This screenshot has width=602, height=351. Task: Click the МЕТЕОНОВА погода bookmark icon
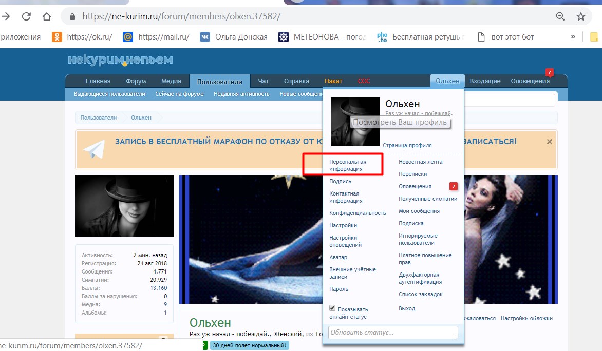pyautogui.click(x=283, y=36)
